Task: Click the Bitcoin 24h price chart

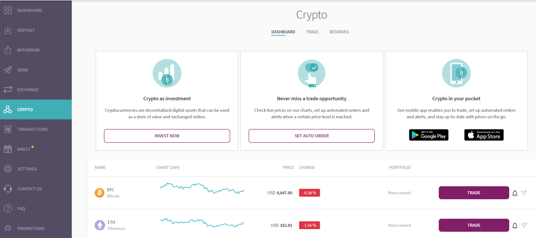Action: pyautogui.click(x=202, y=188)
